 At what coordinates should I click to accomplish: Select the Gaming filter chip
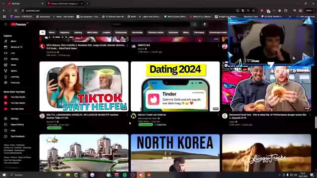(x=78, y=33)
